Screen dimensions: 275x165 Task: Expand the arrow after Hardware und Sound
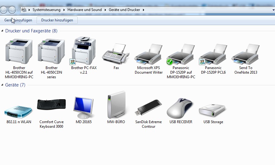(x=105, y=10)
